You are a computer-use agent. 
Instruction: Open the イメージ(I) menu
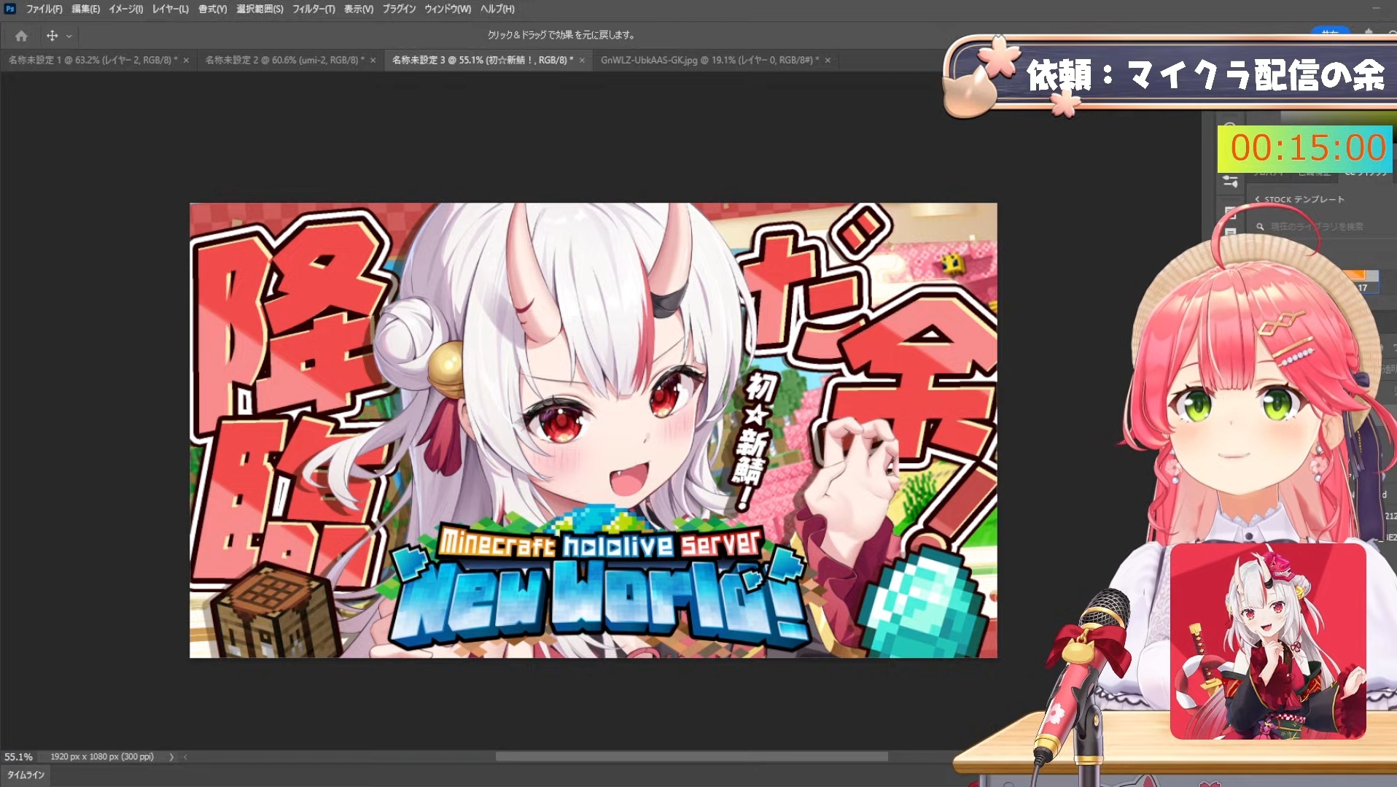(125, 9)
